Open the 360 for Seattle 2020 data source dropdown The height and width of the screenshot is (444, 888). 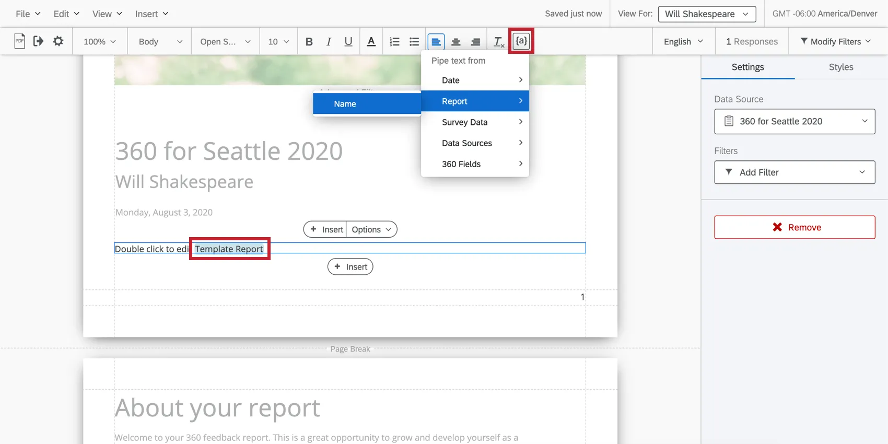pos(794,122)
